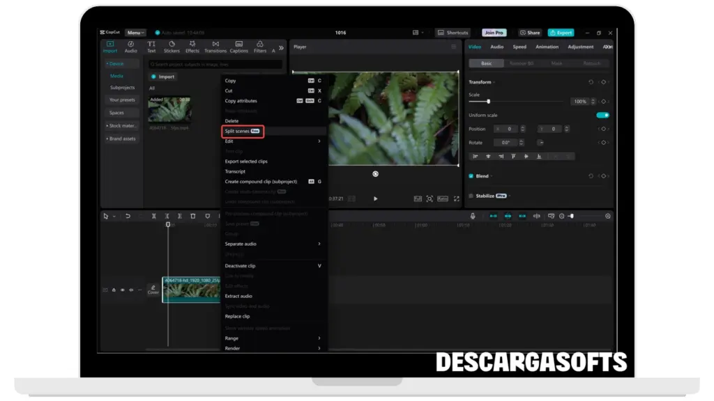The height and width of the screenshot is (401, 714).
Task: Uncheck the Blend checkbox
Action: (x=471, y=176)
